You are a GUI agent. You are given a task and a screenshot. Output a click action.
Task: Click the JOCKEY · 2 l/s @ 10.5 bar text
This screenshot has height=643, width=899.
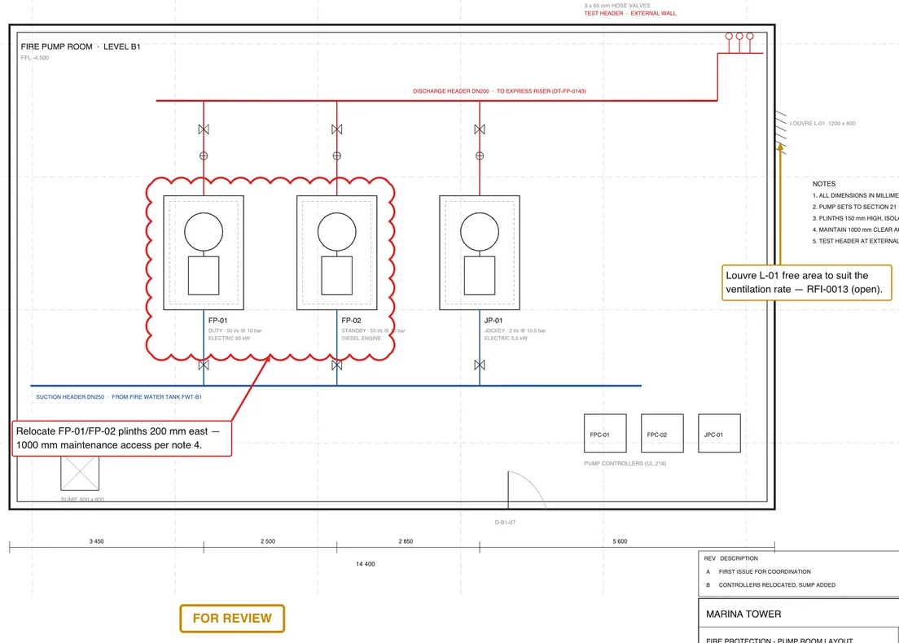tap(515, 330)
